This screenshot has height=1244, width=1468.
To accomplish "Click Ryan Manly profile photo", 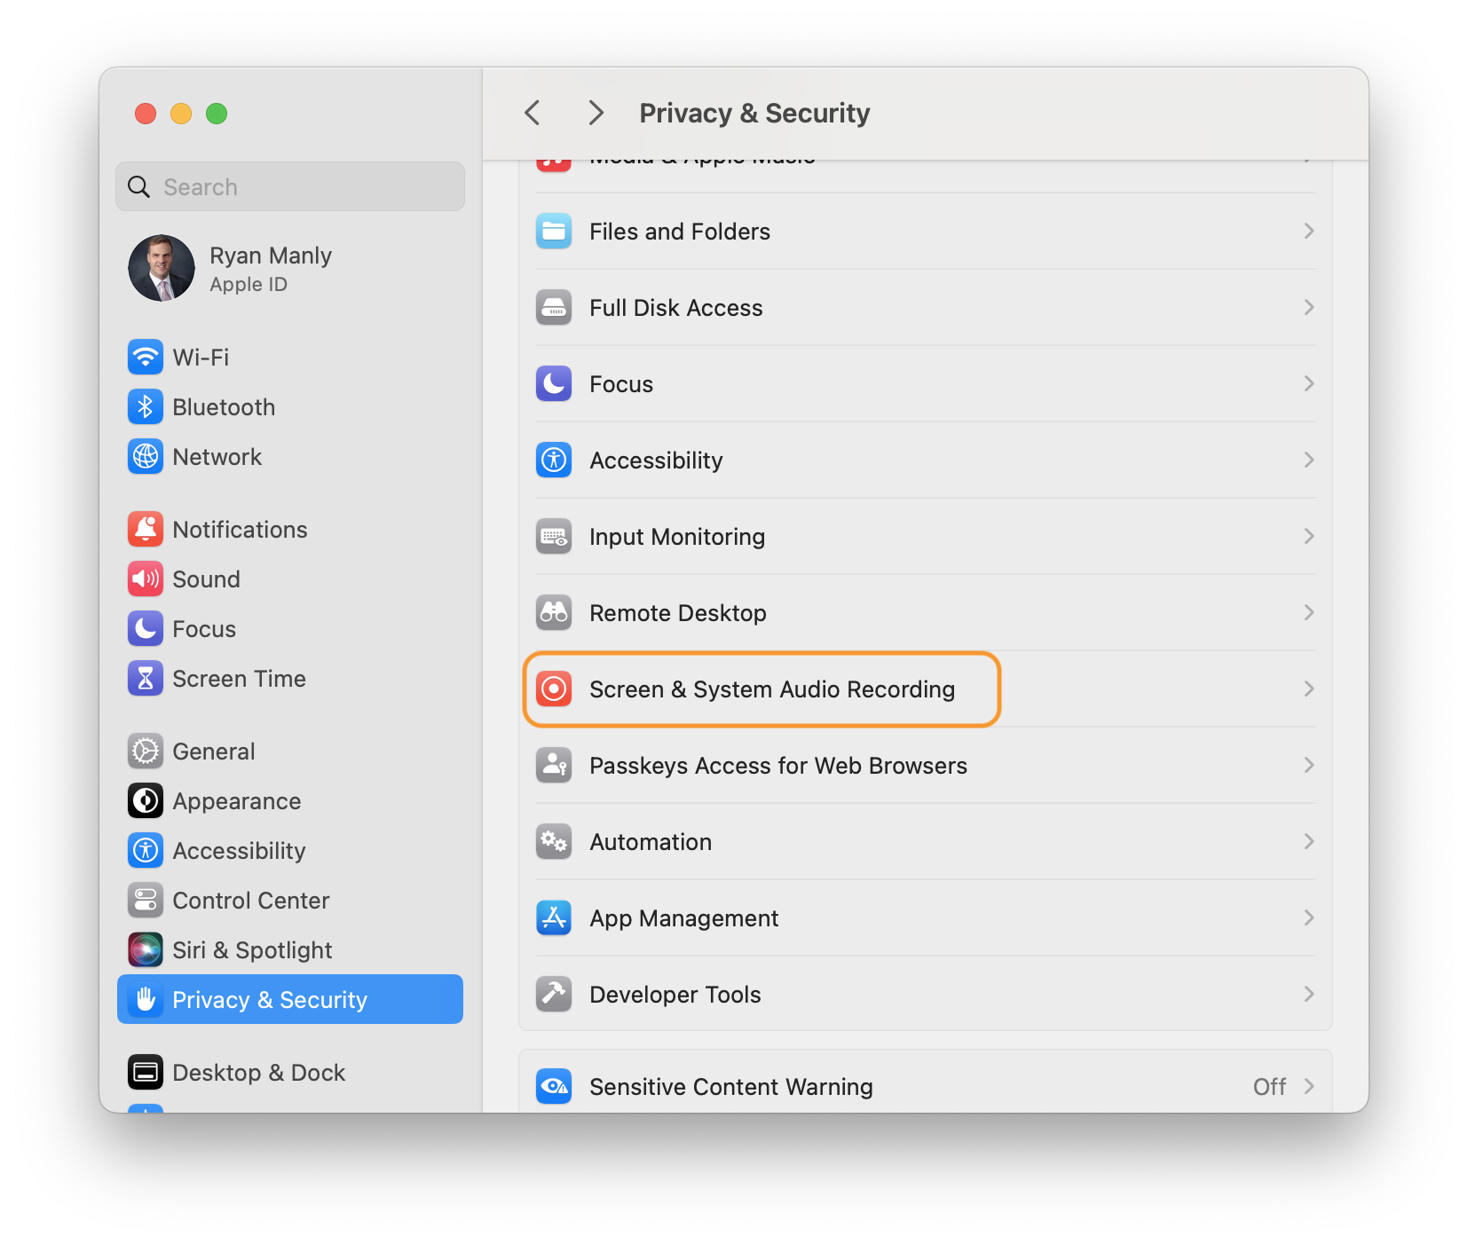I will [162, 268].
